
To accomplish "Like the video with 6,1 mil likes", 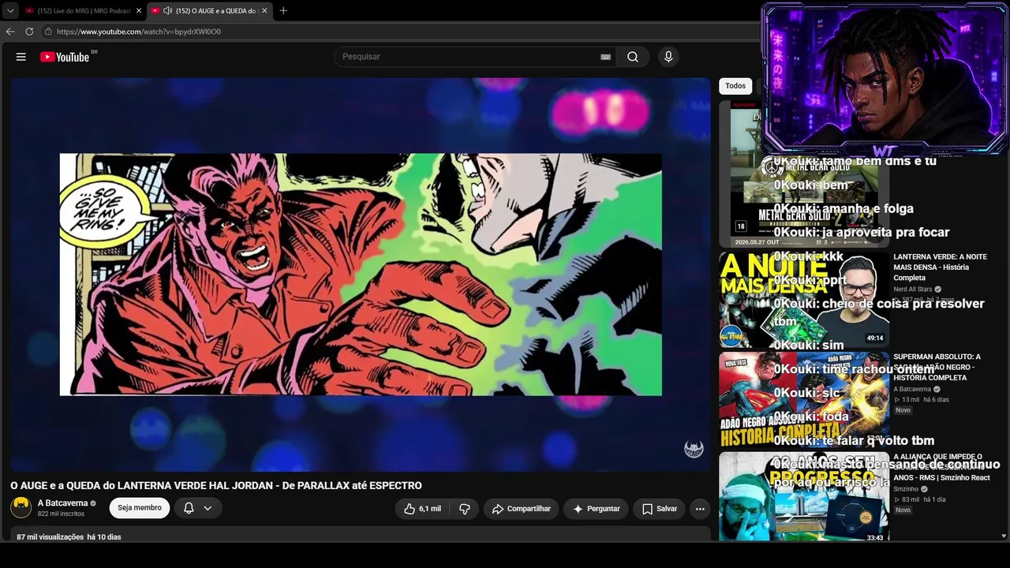I will [422, 509].
